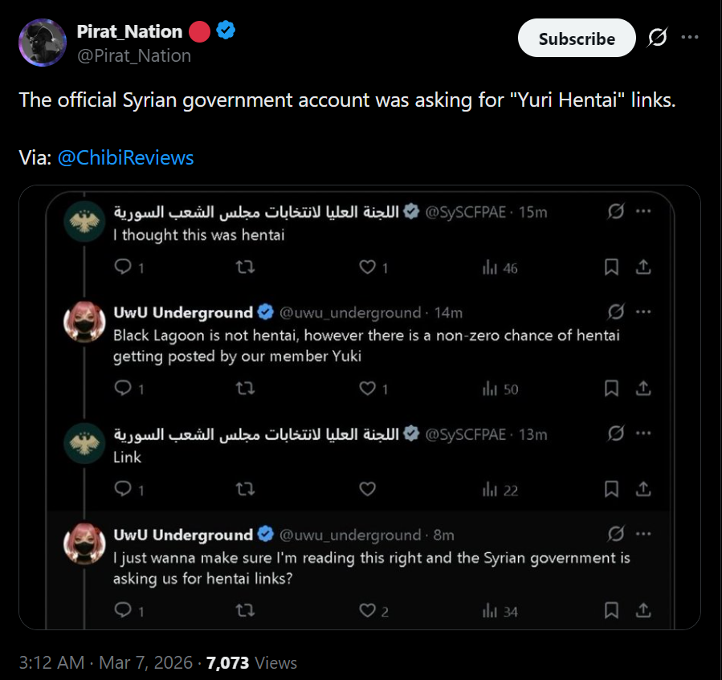Click UwU Underground's avatar on the Black Lagoon reply

pyautogui.click(x=84, y=322)
